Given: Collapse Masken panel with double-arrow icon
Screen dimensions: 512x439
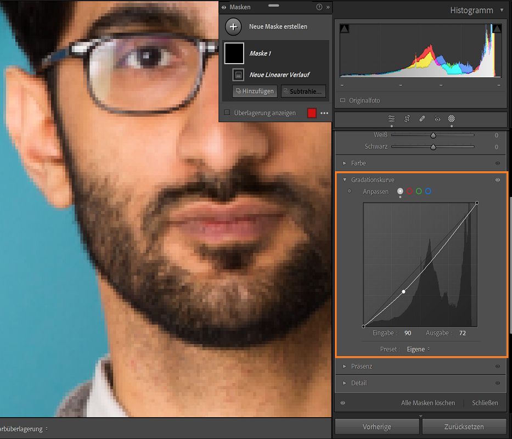Looking at the screenshot, I should 328,7.
